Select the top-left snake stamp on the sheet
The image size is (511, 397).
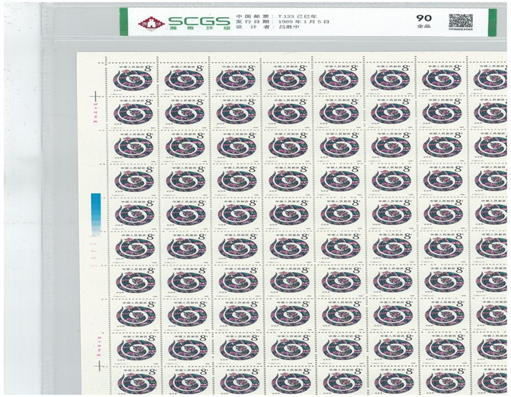click(133, 79)
